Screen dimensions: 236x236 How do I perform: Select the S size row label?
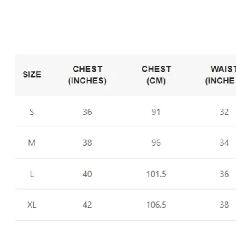point(32,112)
